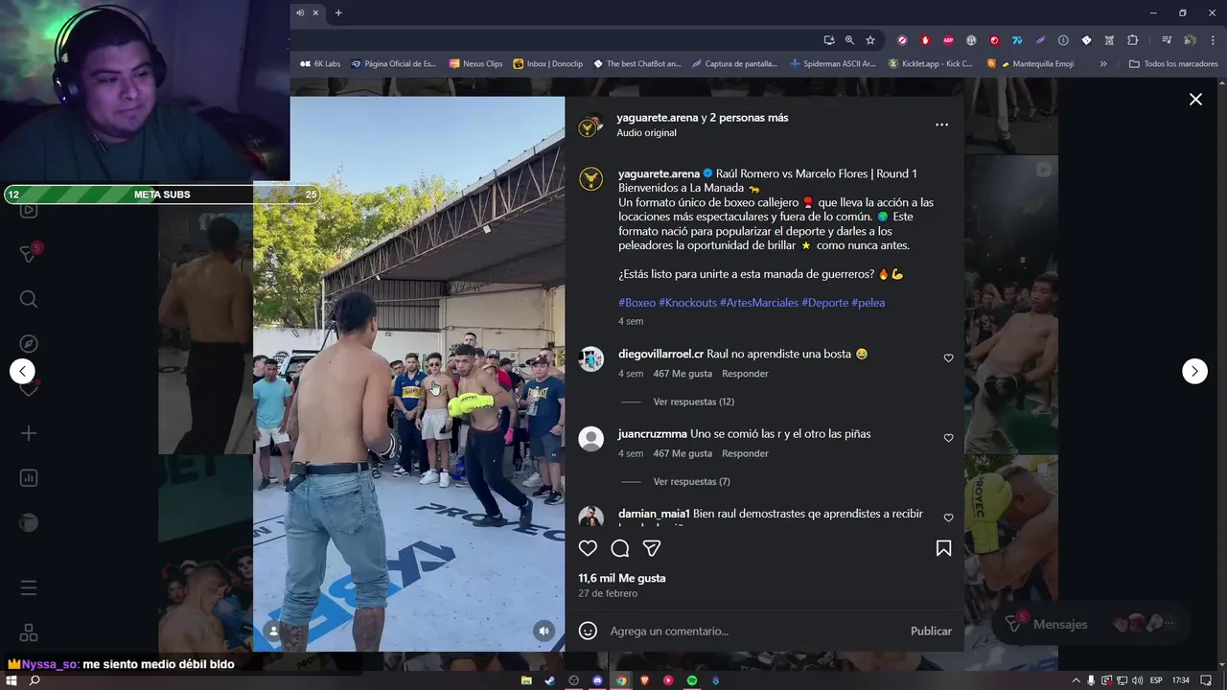
Task: Open a new browser tab
Action: point(338,12)
